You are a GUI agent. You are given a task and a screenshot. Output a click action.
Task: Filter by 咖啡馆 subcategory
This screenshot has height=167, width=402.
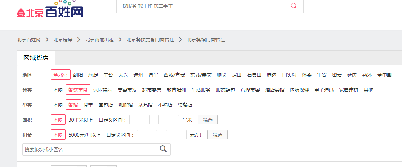[x=126, y=105]
